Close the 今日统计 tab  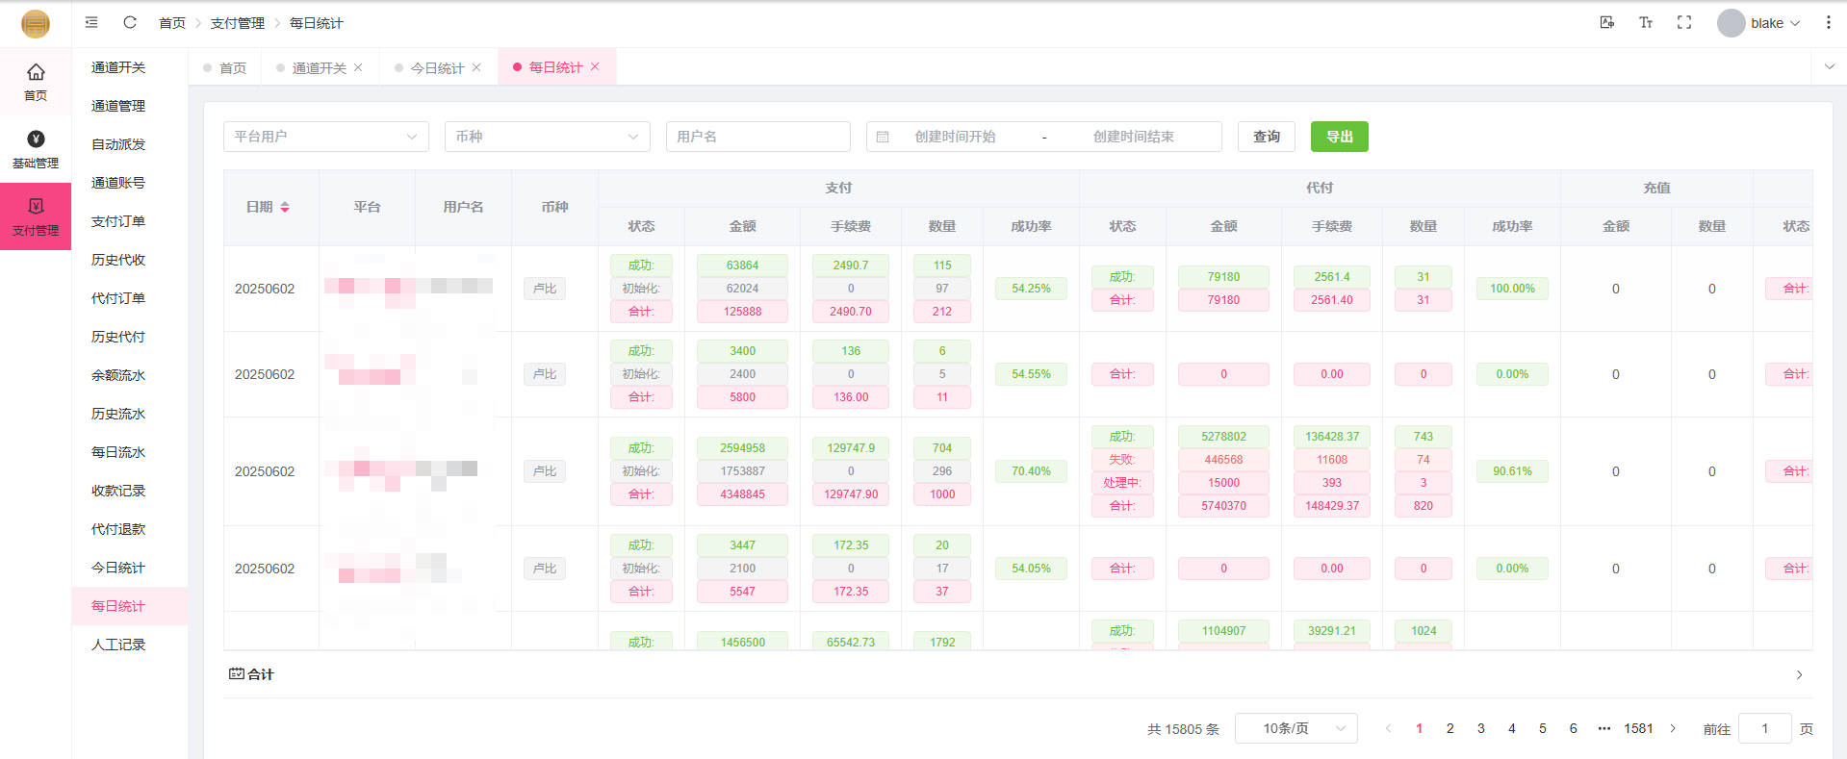(476, 67)
